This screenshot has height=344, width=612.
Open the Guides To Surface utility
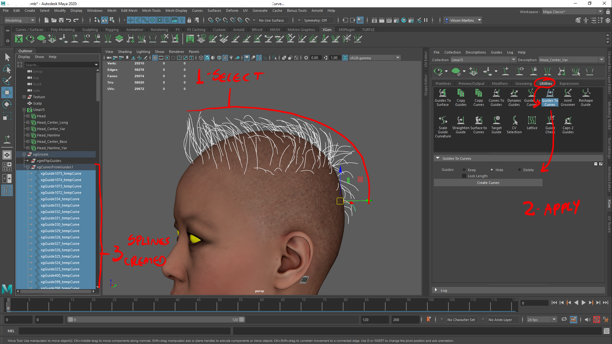point(443,97)
